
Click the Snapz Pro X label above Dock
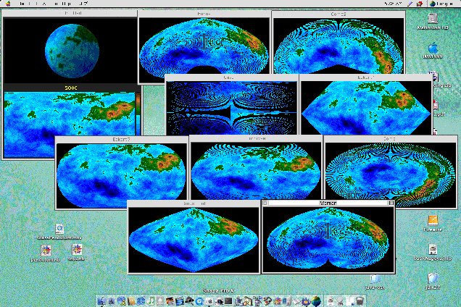218,290
